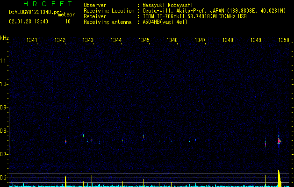Image resolution: width=294 pixels, height=187 pixels.
Task: Click the yellow power spike at 1343
Action: pos(92,181)
